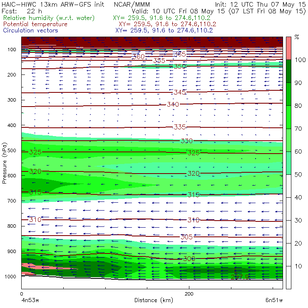Viewport: 308px width, 308px height.
Task: Click the '%' unit label above the colorbar
Action: coord(297,37)
